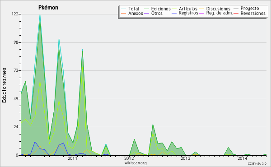Select the 'Ediciones' legend label
271x167 pixels.
coord(161,9)
